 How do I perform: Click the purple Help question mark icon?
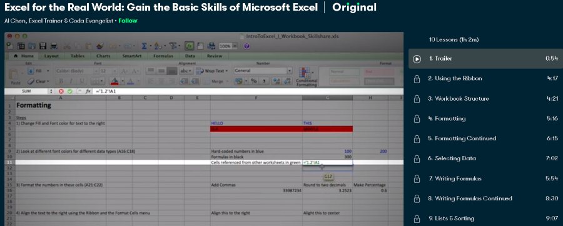click(246, 46)
